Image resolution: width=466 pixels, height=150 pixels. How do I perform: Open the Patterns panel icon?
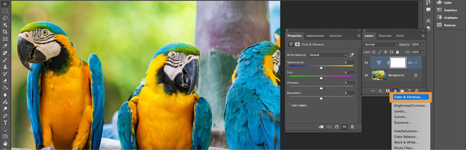tap(439, 25)
